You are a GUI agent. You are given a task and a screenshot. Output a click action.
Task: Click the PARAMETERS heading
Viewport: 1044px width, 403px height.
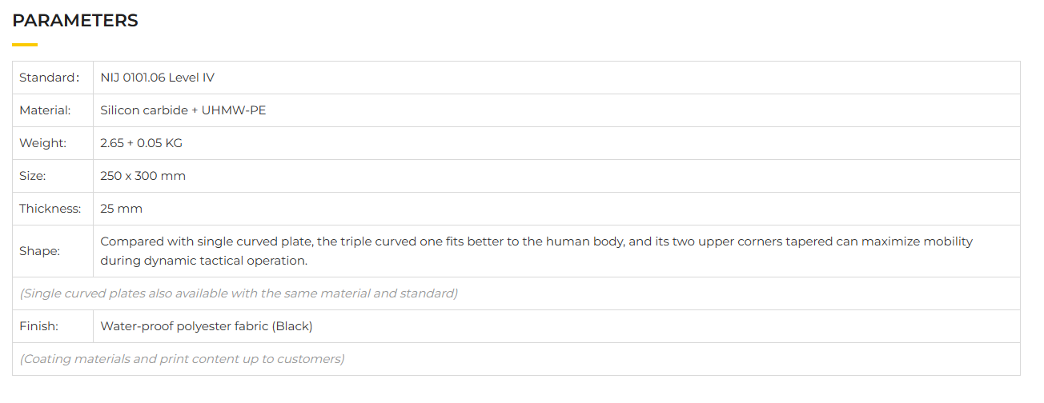pyautogui.click(x=75, y=21)
